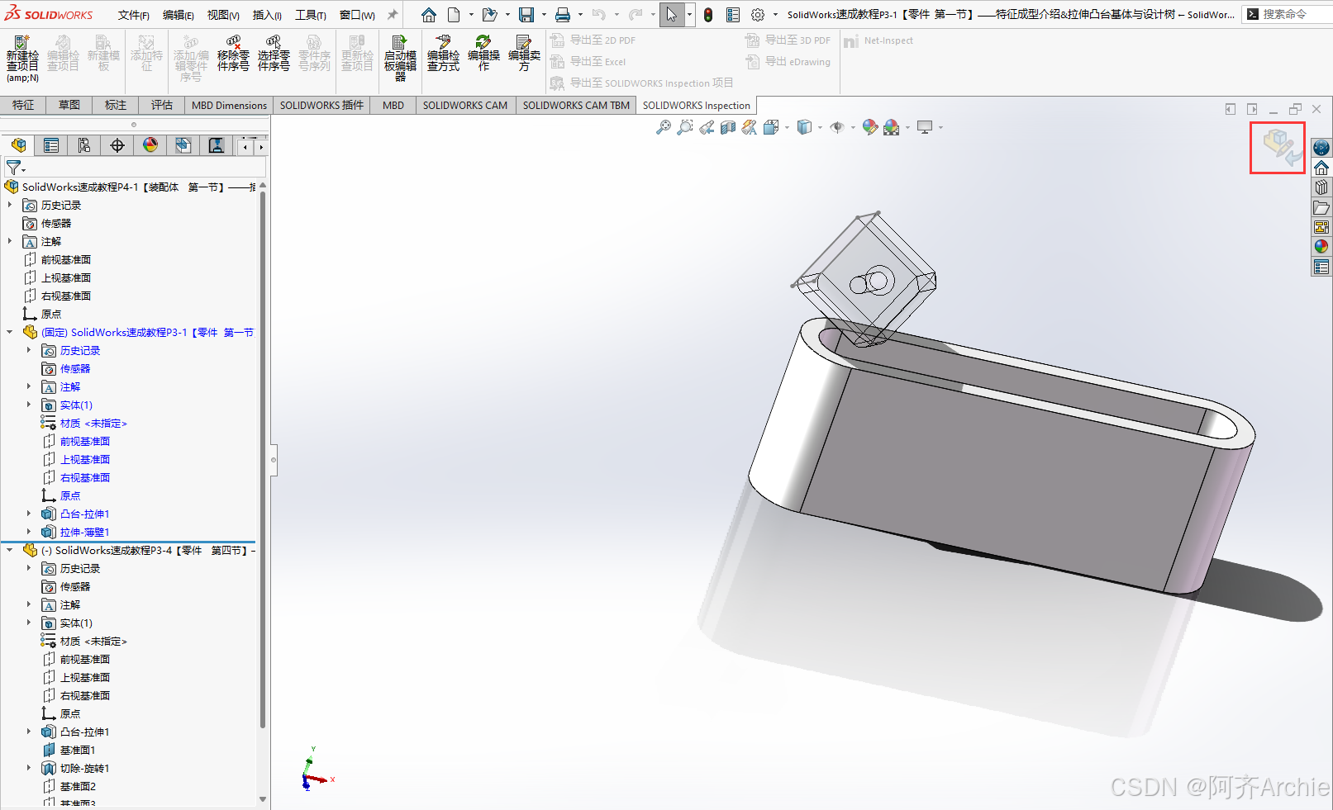Open Edit Operations (编辑操作) tool
Image resolution: width=1333 pixels, height=810 pixels.
click(x=483, y=54)
